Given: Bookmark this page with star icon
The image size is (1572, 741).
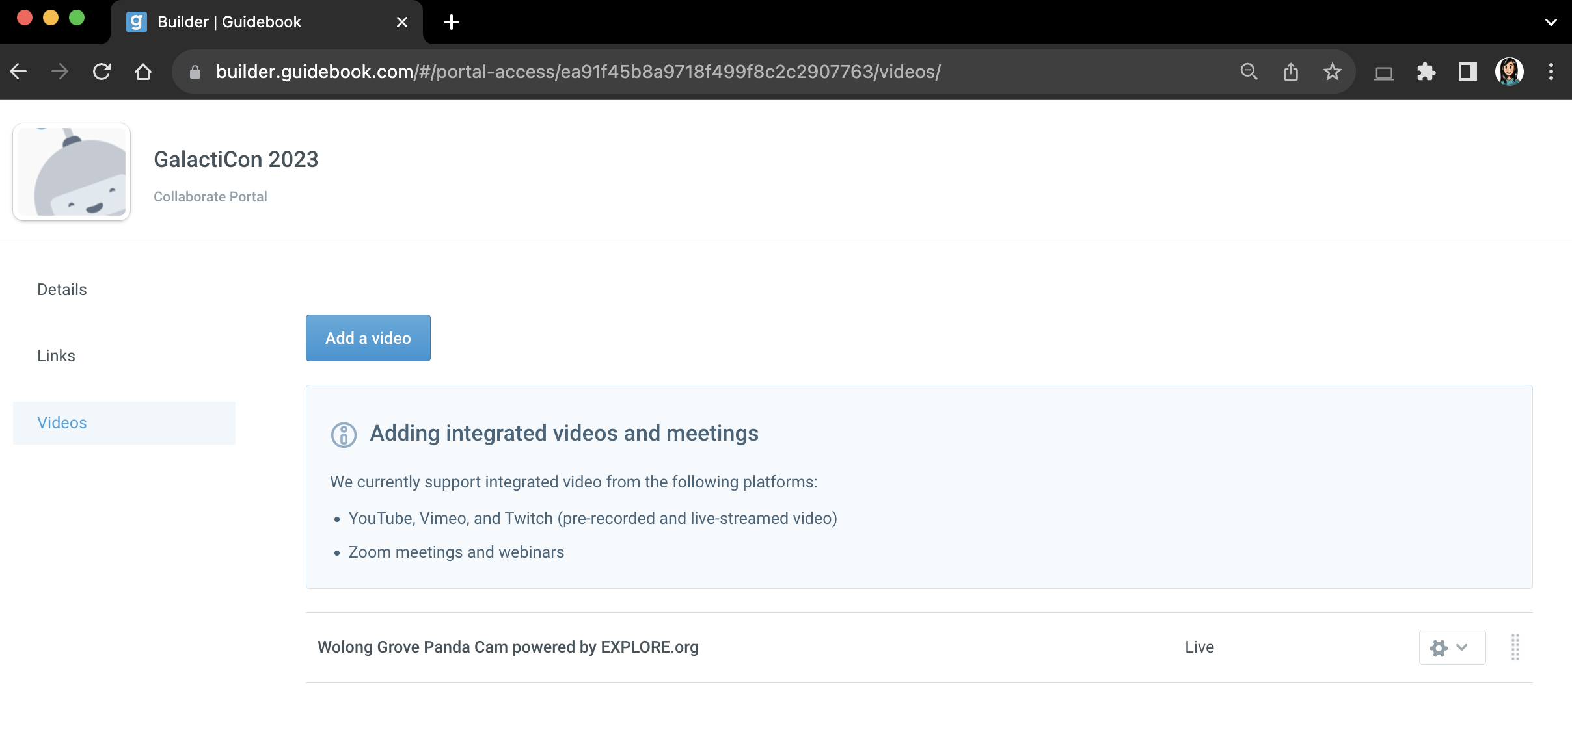Looking at the screenshot, I should pos(1332,71).
